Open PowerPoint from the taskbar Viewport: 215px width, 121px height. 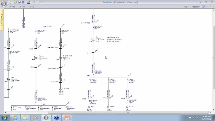(67, 118)
